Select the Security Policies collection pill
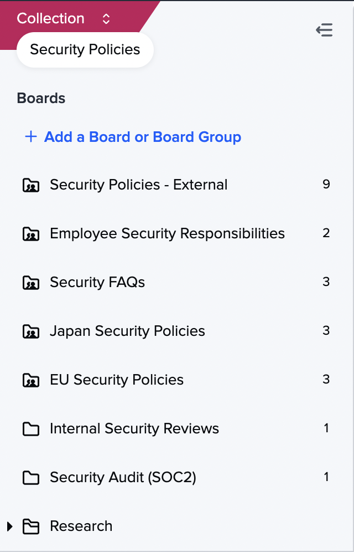 85,49
